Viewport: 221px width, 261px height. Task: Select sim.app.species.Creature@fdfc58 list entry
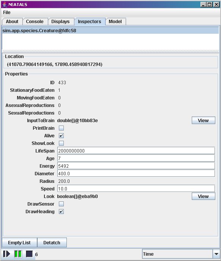(110, 31)
